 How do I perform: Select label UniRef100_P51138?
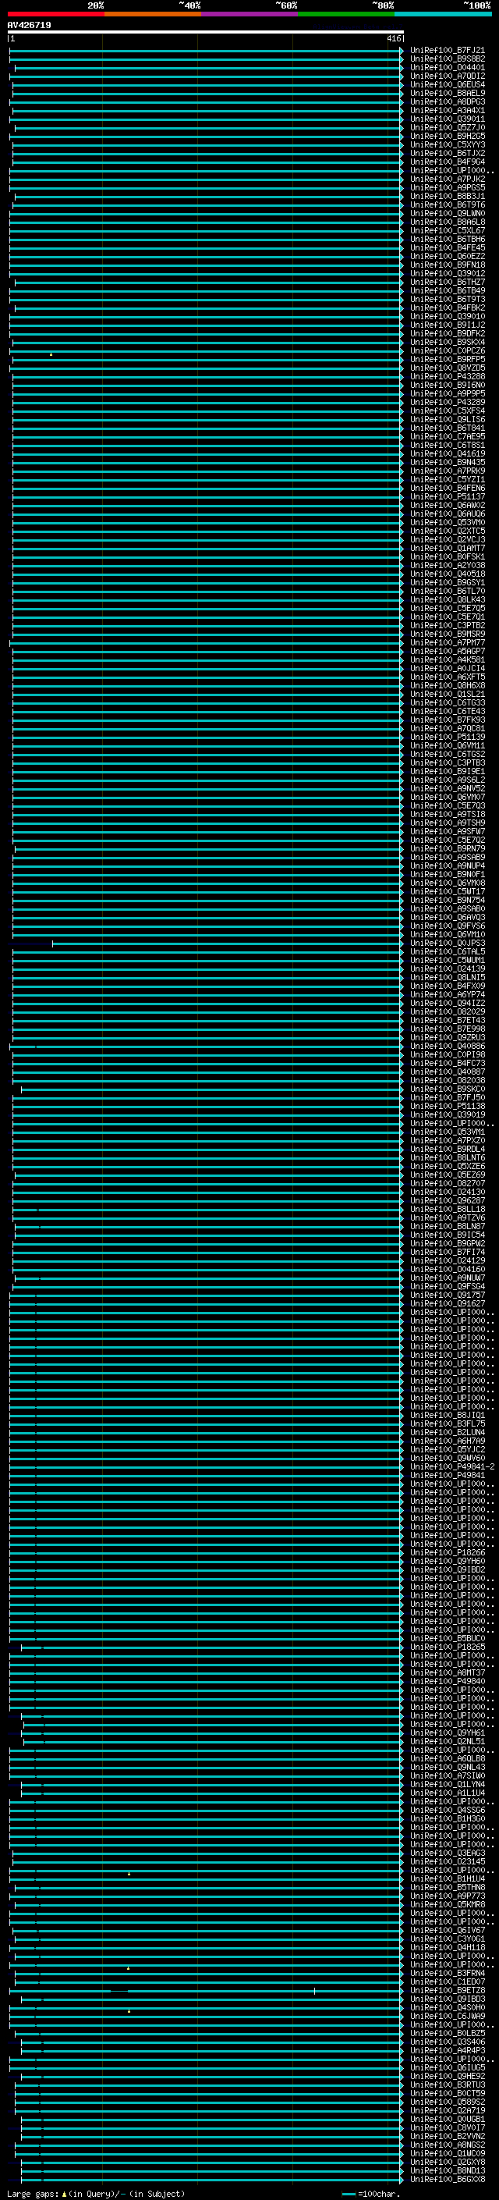pyautogui.click(x=447, y=1106)
